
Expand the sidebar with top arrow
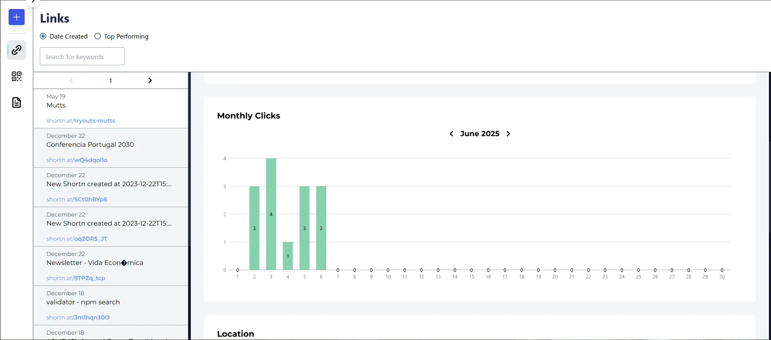coord(33,2)
